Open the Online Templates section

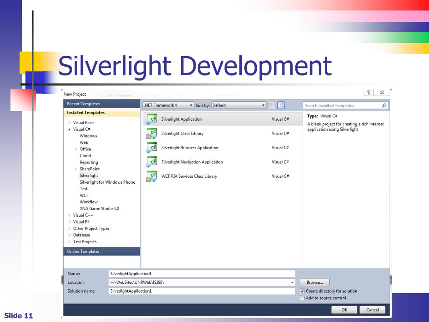[x=102, y=252]
